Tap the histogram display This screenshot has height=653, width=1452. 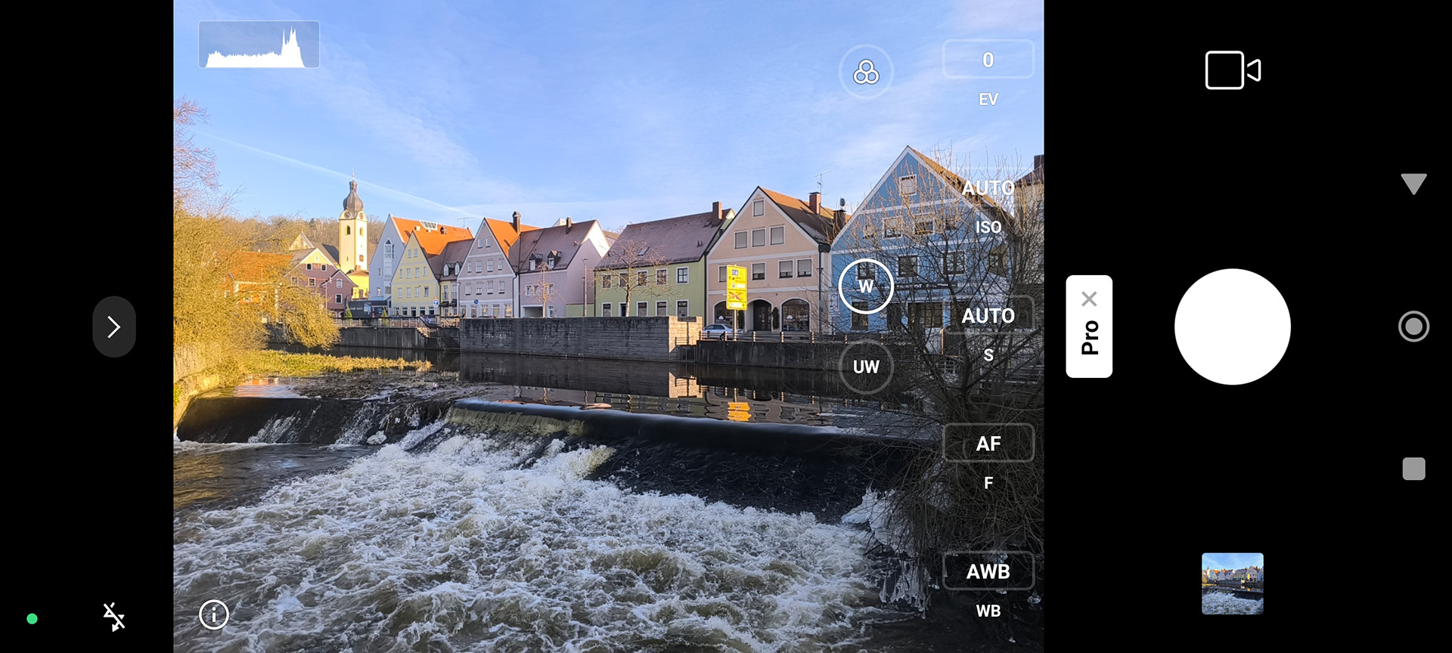point(259,45)
